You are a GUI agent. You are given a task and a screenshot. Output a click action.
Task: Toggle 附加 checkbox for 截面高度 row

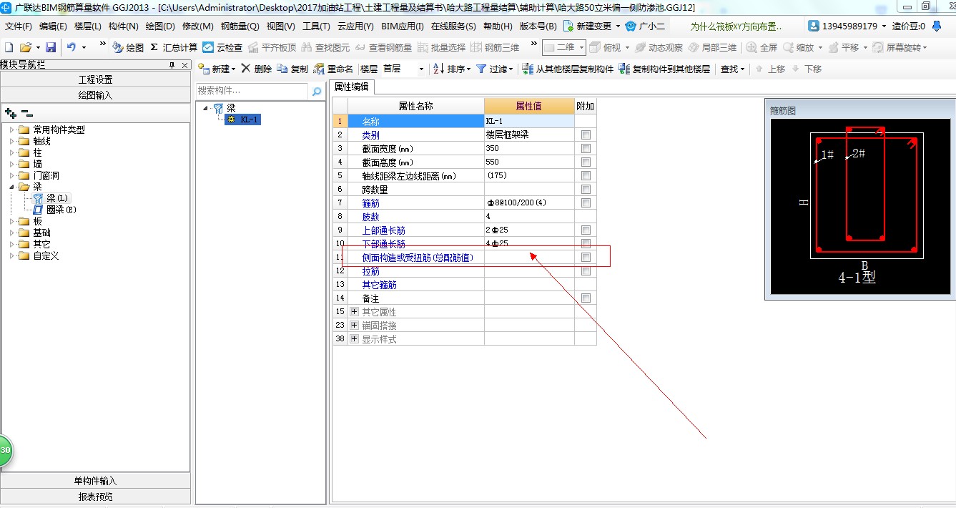point(586,162)
